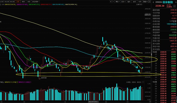Switch to the weekly K-line tab
This screenshot has height=103, width=177.
[23, 2]
